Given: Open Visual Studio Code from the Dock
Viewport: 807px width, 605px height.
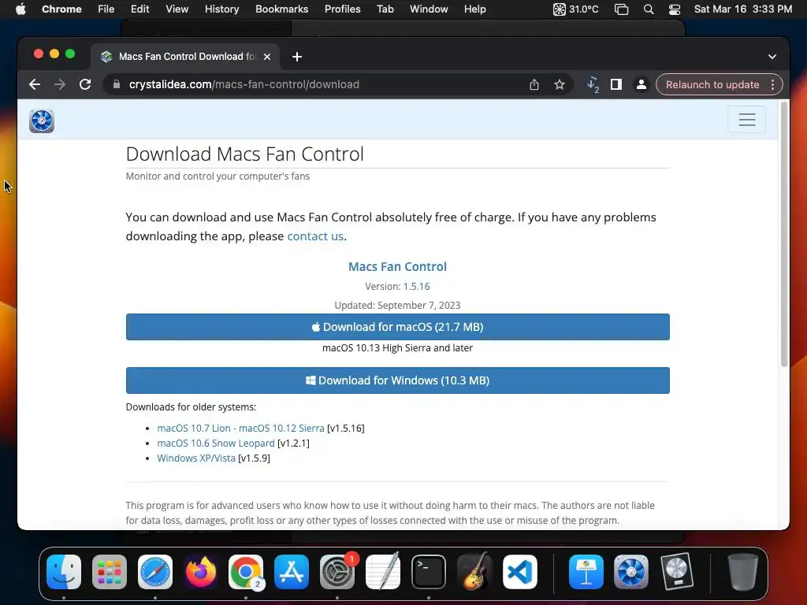Looking at the screenshot, I should (520, 572).
